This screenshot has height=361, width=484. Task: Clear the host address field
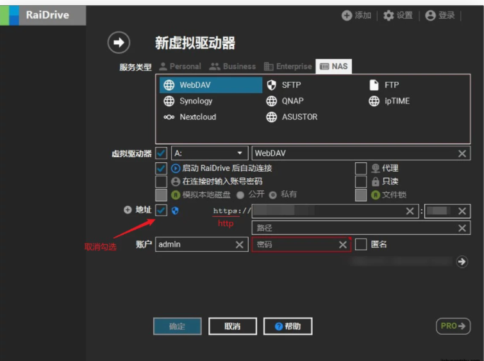pos(410,211)
